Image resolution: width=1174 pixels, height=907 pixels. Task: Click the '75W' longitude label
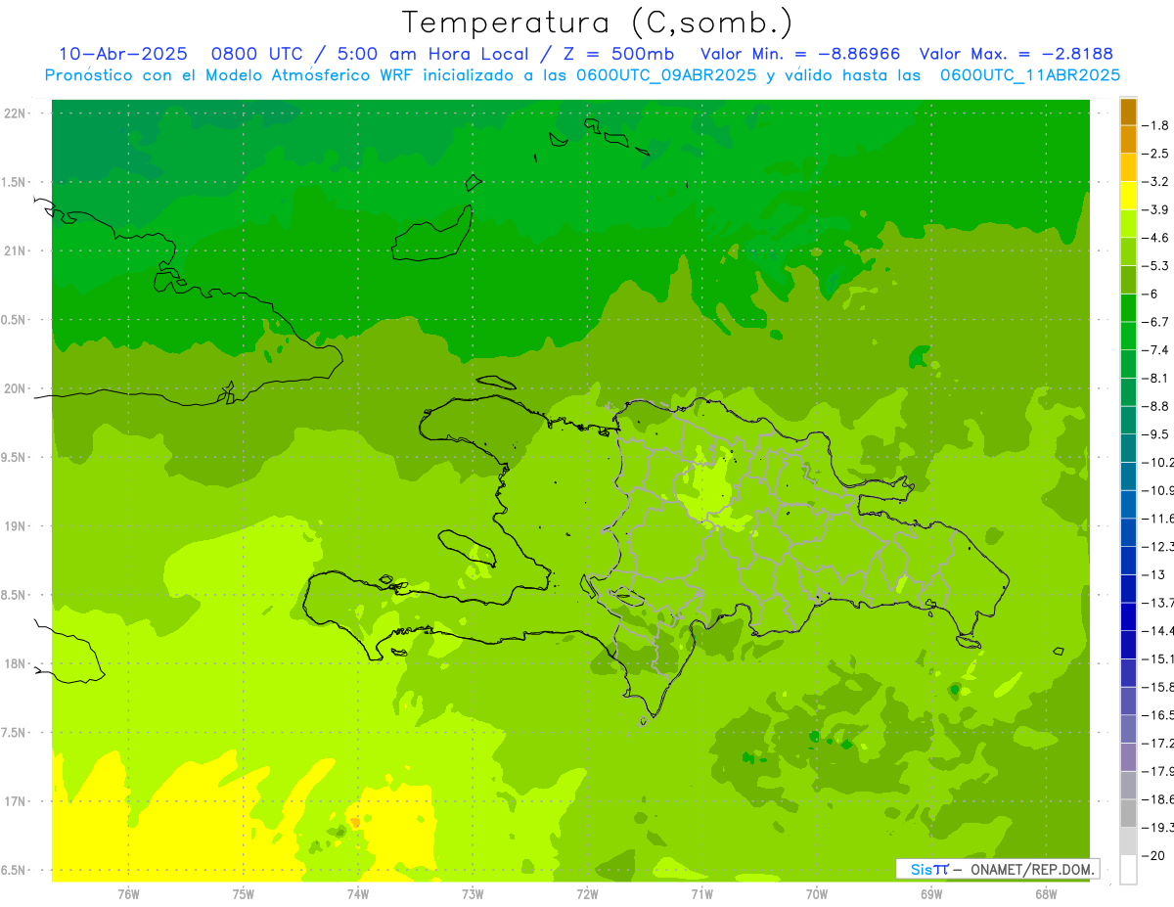[x=244, y=894]
